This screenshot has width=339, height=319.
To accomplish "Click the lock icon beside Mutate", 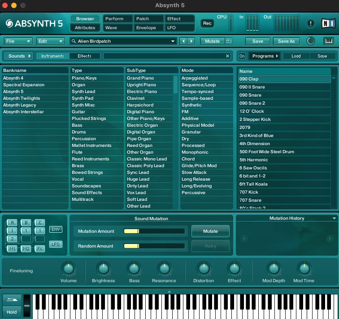I will (x=229, y=41).
